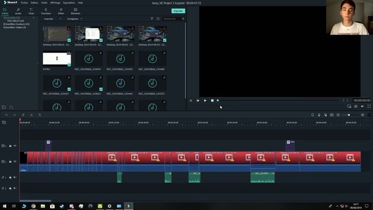Click the timeline redo arrow
373x210 pixels.
tap(15, 115)
